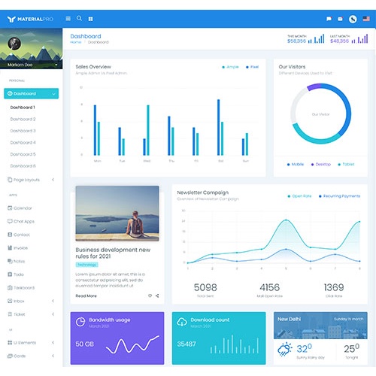Select Dashboard 5 in sidebar

coord(23,154)
